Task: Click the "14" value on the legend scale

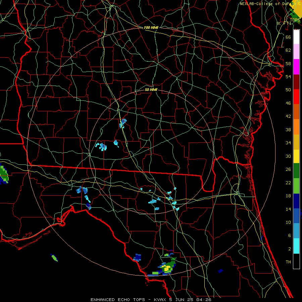Action: pos(288,209)
